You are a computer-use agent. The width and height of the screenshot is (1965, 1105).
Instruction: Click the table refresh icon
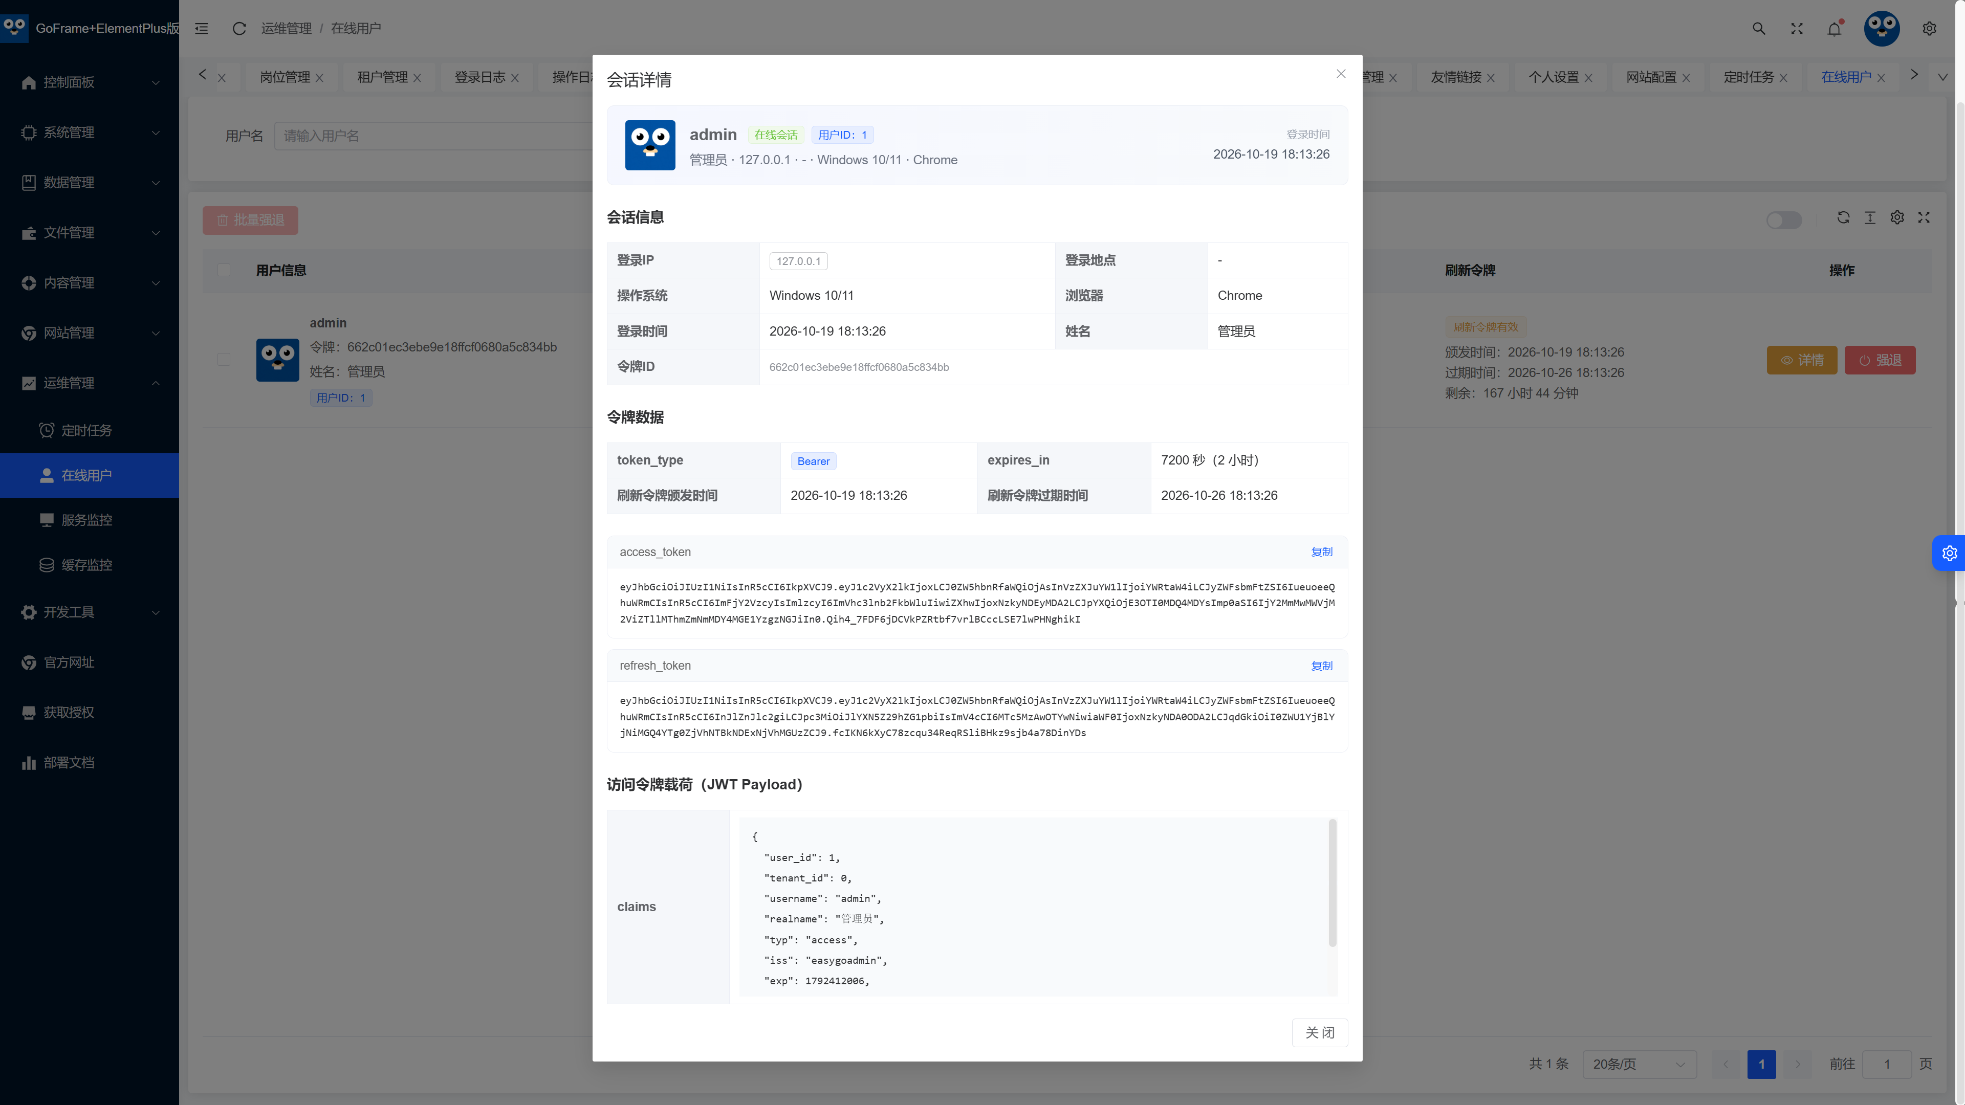point(1843,218)
